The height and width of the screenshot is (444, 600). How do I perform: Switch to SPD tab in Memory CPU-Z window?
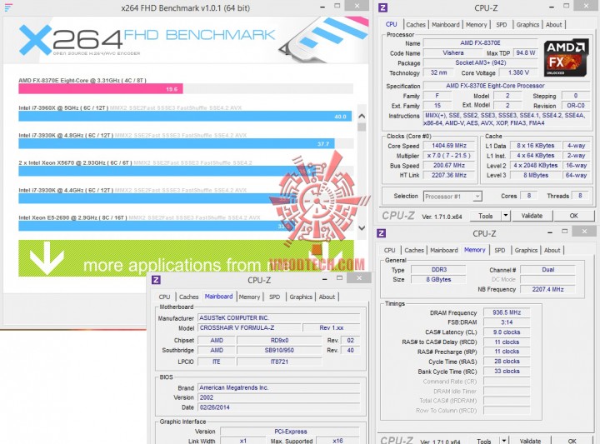(500, 250)
